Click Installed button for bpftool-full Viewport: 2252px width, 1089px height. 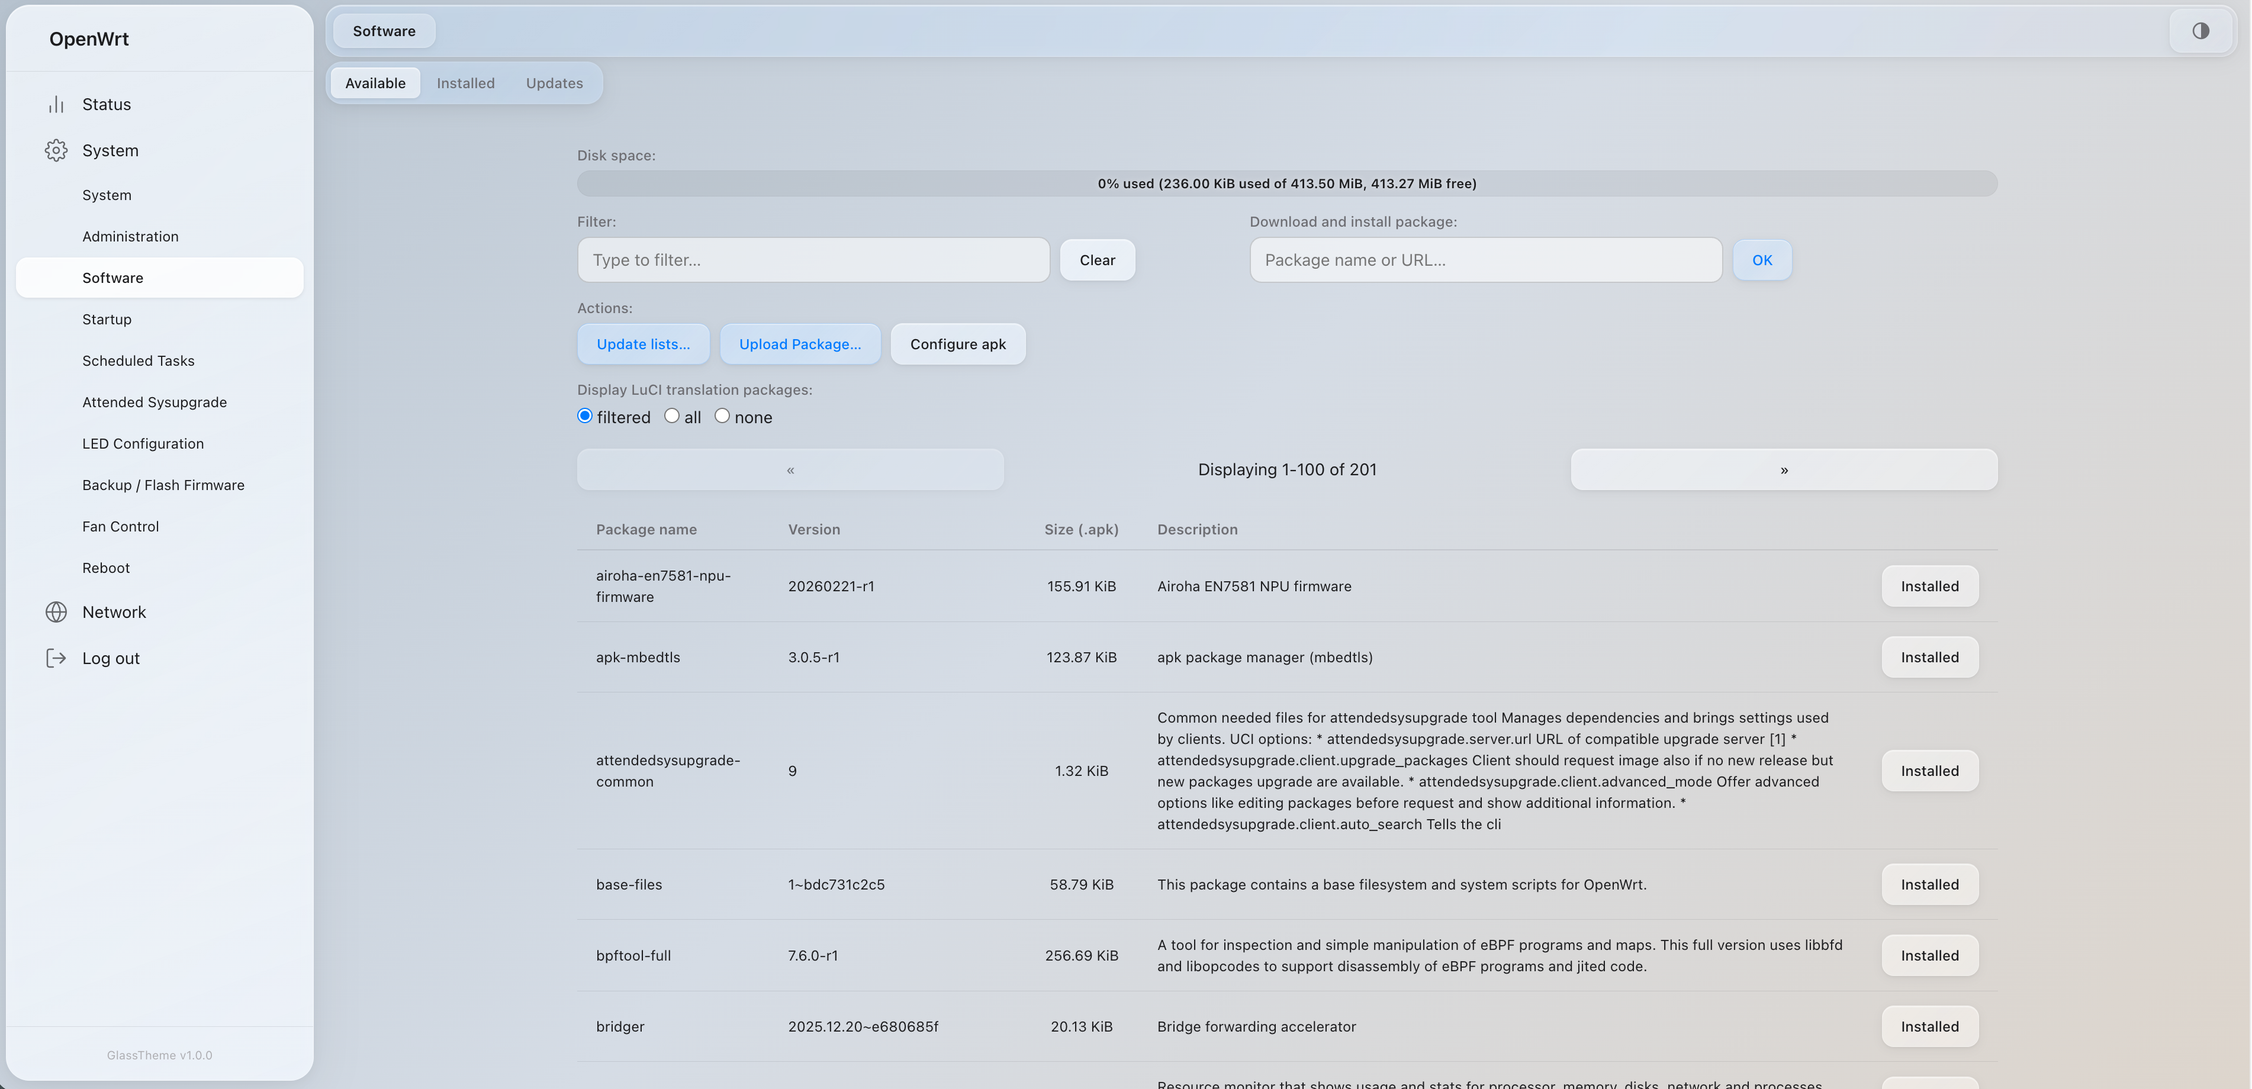(x=1929, y=956)
